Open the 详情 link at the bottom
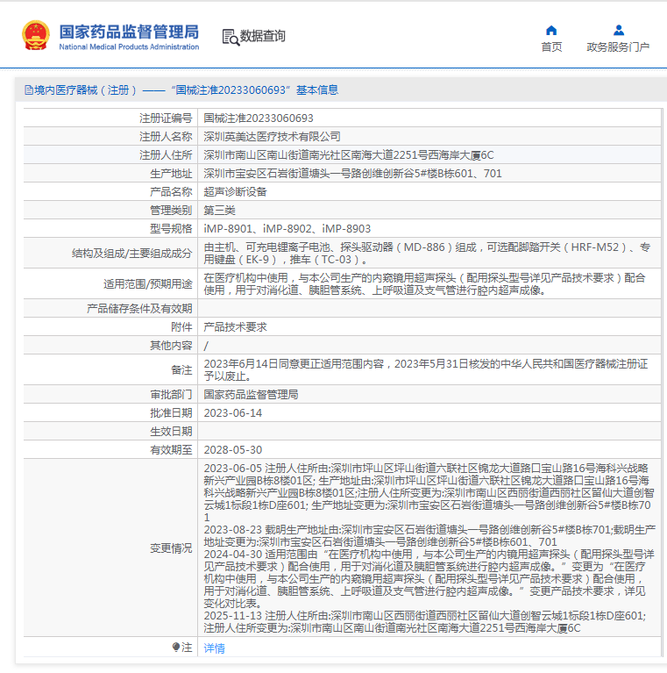Viewport: 667px width, 673px height. pos(214,648)
